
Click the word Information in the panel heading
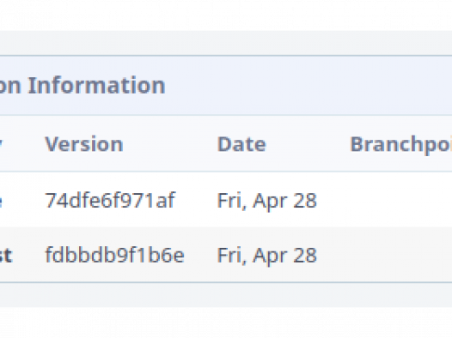tap(96, 85)
